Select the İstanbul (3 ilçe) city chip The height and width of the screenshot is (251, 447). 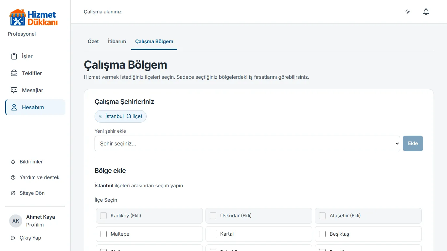tap(120, 116)
